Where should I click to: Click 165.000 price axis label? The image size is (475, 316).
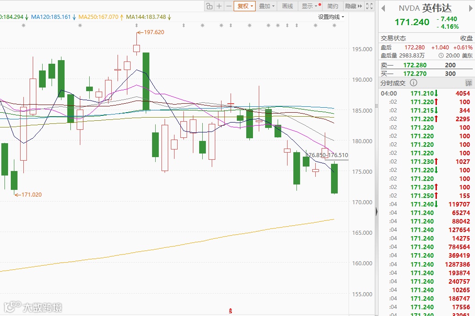[x=362, y=233]
